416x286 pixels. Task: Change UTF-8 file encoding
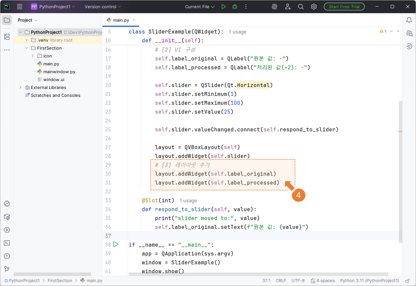[298, 281]
